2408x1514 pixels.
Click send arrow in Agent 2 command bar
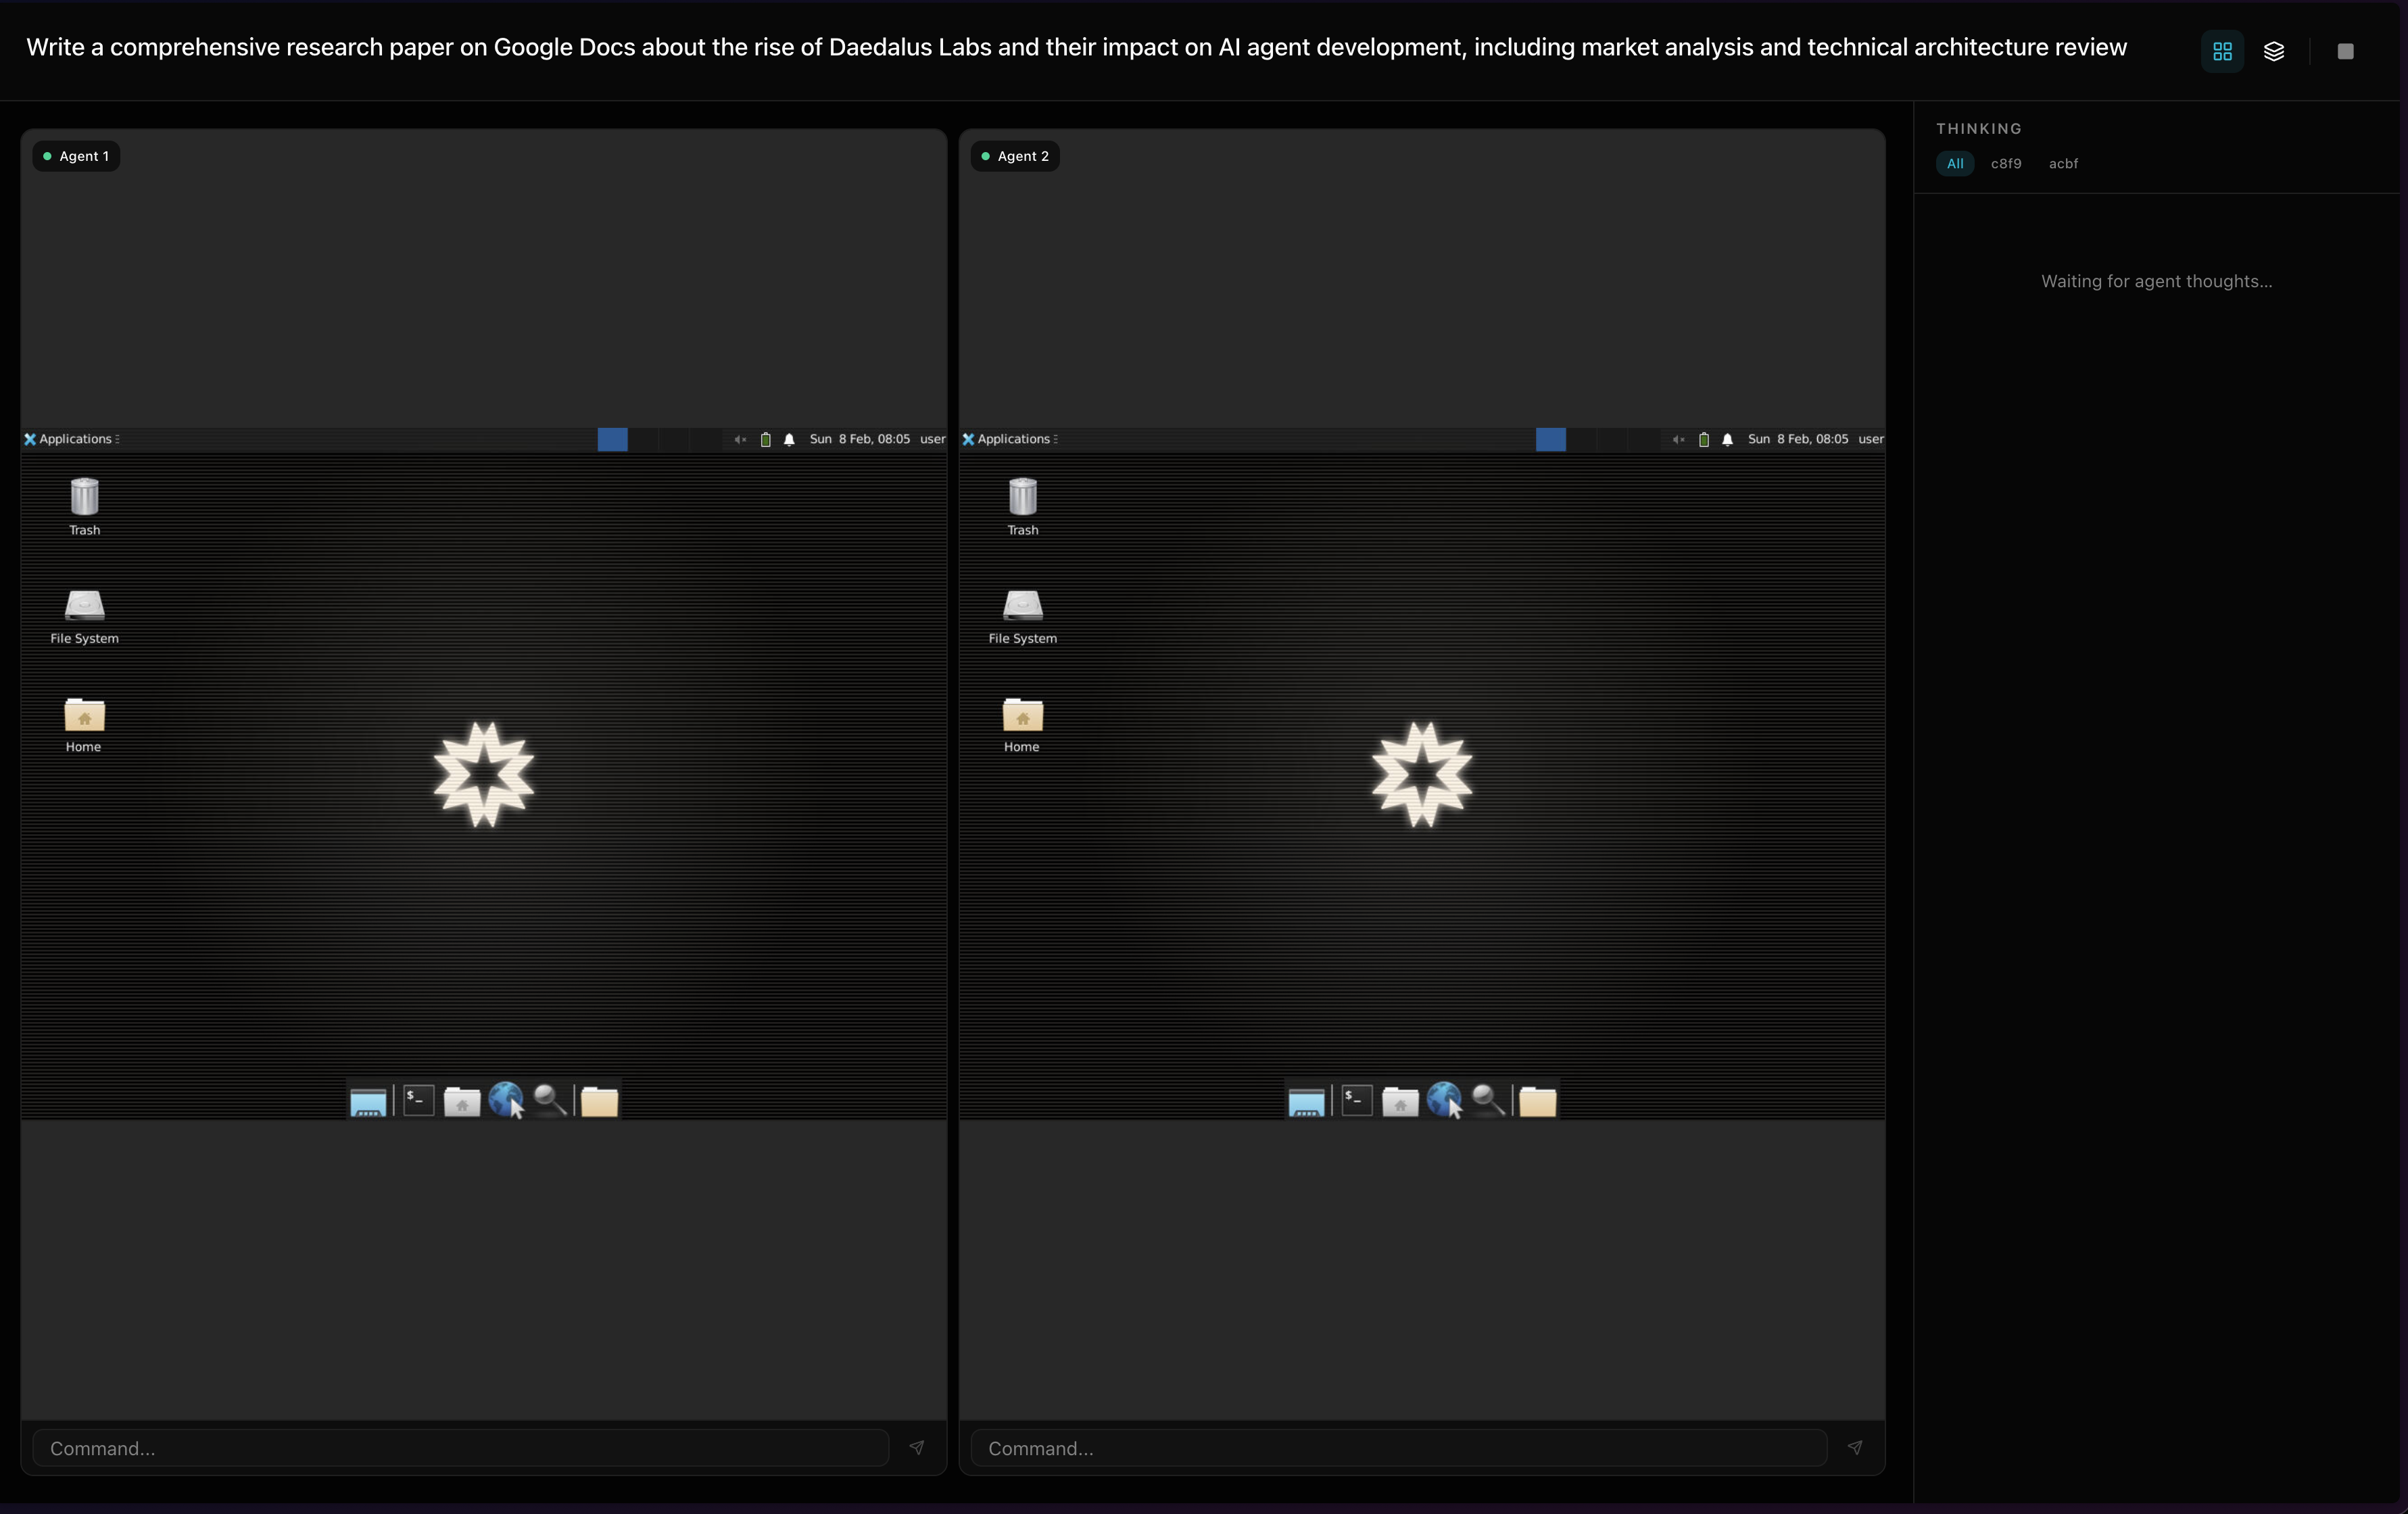[x=1854, y=1447]
